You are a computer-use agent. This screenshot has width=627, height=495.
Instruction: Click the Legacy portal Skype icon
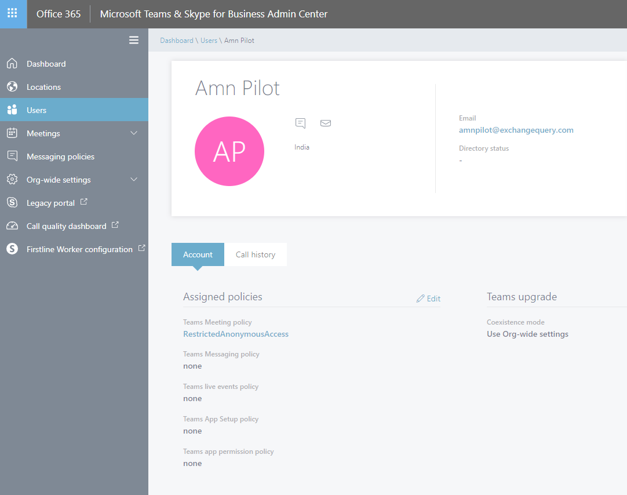[x=12, y=203]
